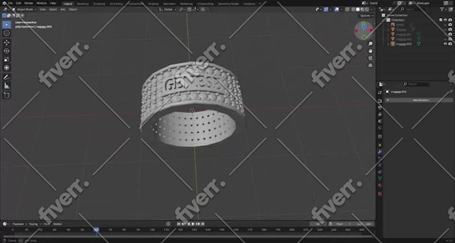The height and width of the screenshot is (243, 455).
Task: Click the current frame marker in timeline
Action: [96, 230]
